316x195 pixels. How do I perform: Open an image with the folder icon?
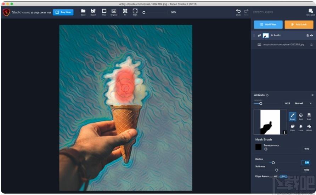click(83, 12)
